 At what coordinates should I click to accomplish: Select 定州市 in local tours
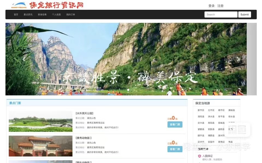[x=201, y=142]
